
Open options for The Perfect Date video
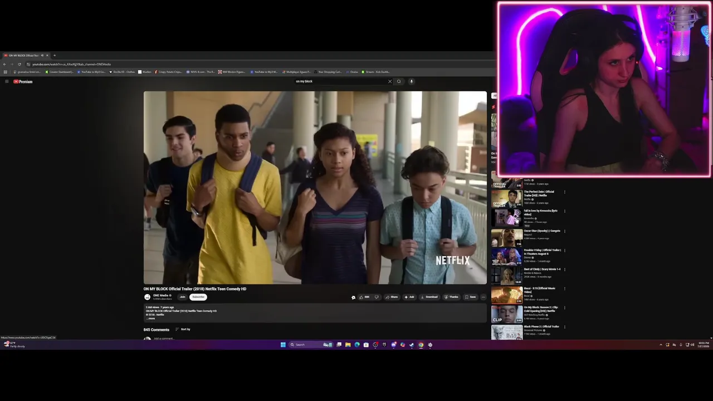tap(564, 192)
